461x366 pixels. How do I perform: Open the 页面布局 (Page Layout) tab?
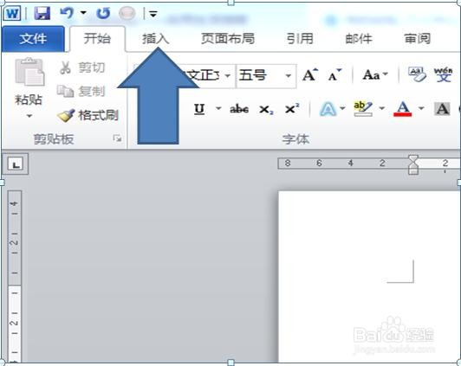point(228,39)
